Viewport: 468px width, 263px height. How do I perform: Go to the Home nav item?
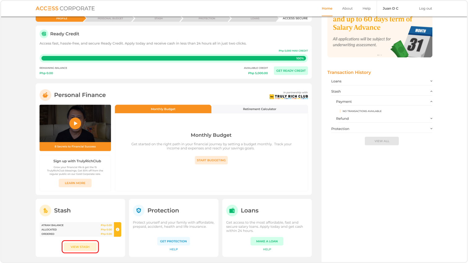pos(327,8)
